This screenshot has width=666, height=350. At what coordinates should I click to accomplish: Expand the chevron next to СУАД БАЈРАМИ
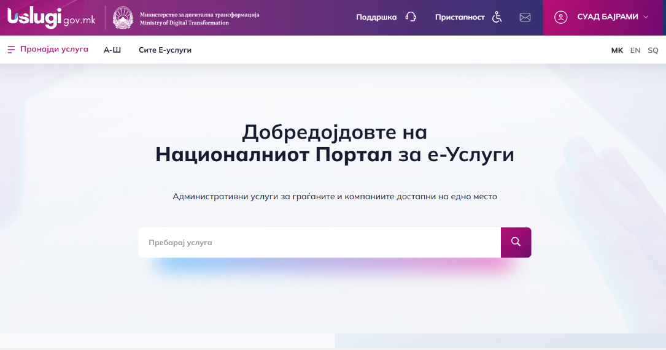[x=646, y=17]
